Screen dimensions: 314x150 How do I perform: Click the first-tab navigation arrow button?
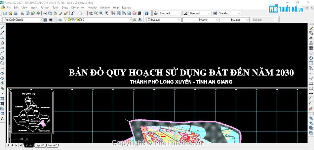(x=8, y=145)
